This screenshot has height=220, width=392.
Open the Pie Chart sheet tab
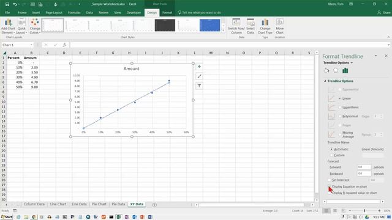[99, 204]
